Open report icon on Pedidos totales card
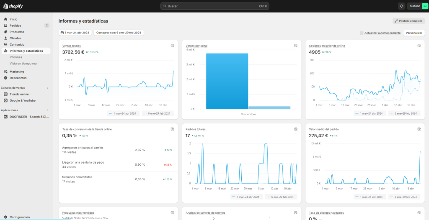The width and height of the screenshot is (429, 220). click(x=296, y=129)
